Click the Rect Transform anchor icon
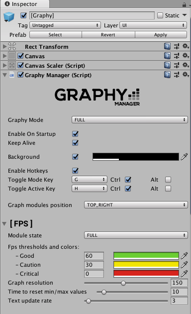 pos(12,46)
